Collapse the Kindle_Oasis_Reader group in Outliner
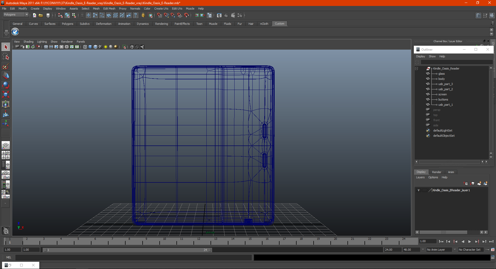Viewport: 496px width, 269px height. pyautogui.click(x=416, y=68)
